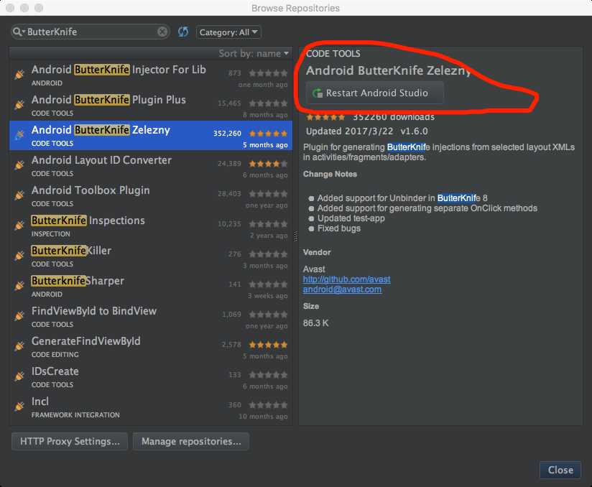The height and width of the screenshot is (487, 592).
Task: Select GenerateFindViewById plugin
Action: (x=151, y=347)
